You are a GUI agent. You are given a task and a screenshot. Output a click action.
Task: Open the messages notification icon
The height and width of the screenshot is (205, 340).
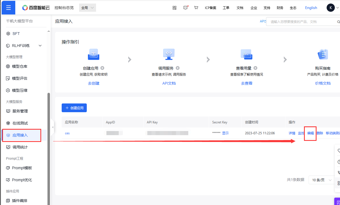click(x=185, y=8)
